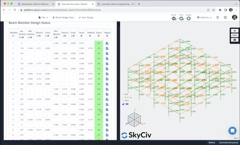Click Reset Design Data
The image size is (240, 145).
coord(63,18)
